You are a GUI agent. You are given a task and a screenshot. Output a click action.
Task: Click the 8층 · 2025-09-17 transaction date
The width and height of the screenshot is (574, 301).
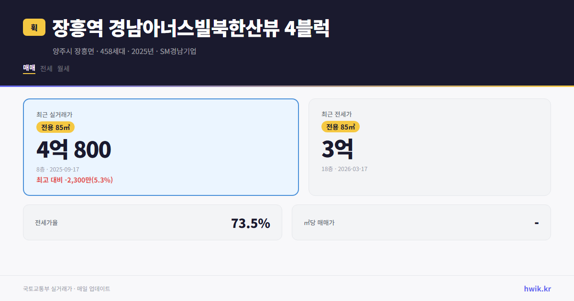[x=58, y=169]
